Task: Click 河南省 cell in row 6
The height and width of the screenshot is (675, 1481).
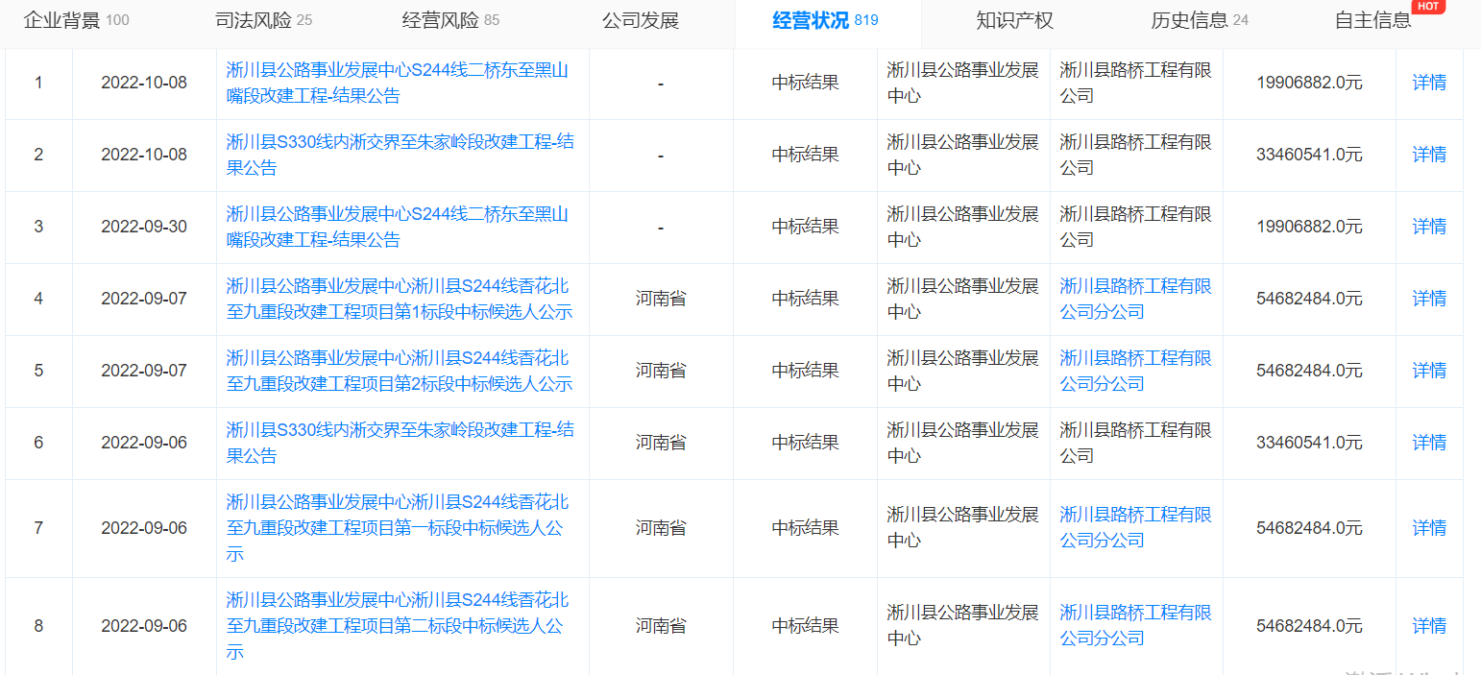Action: pyautogui.click(x=661, y=443)
